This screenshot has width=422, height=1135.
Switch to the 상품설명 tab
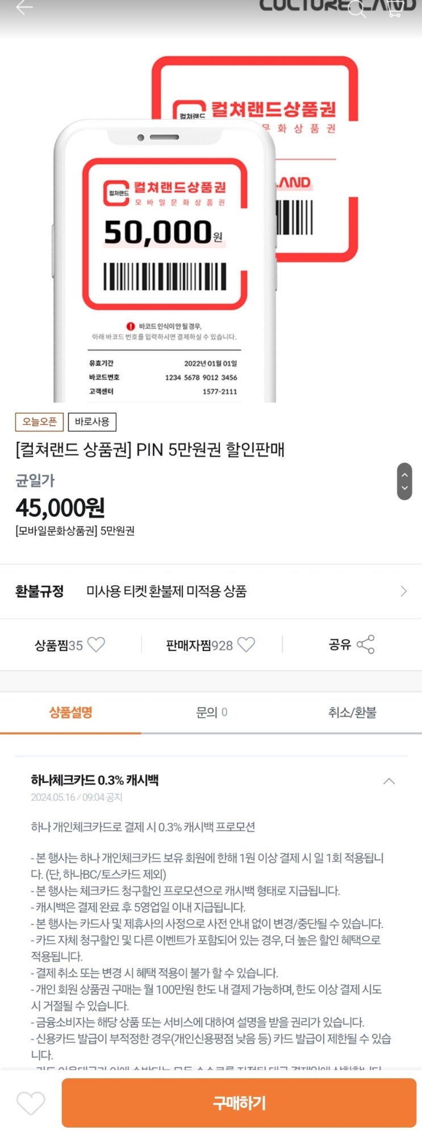click(70, 713)
